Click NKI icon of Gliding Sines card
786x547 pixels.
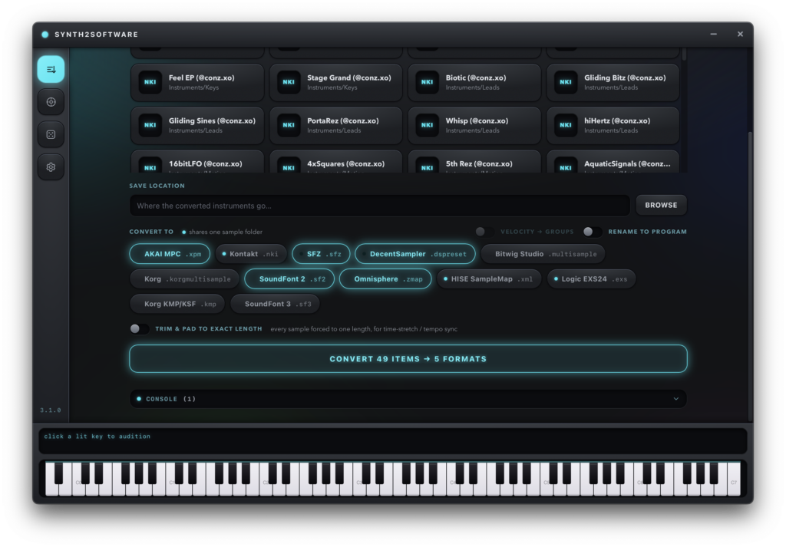(x=150, y=125)
